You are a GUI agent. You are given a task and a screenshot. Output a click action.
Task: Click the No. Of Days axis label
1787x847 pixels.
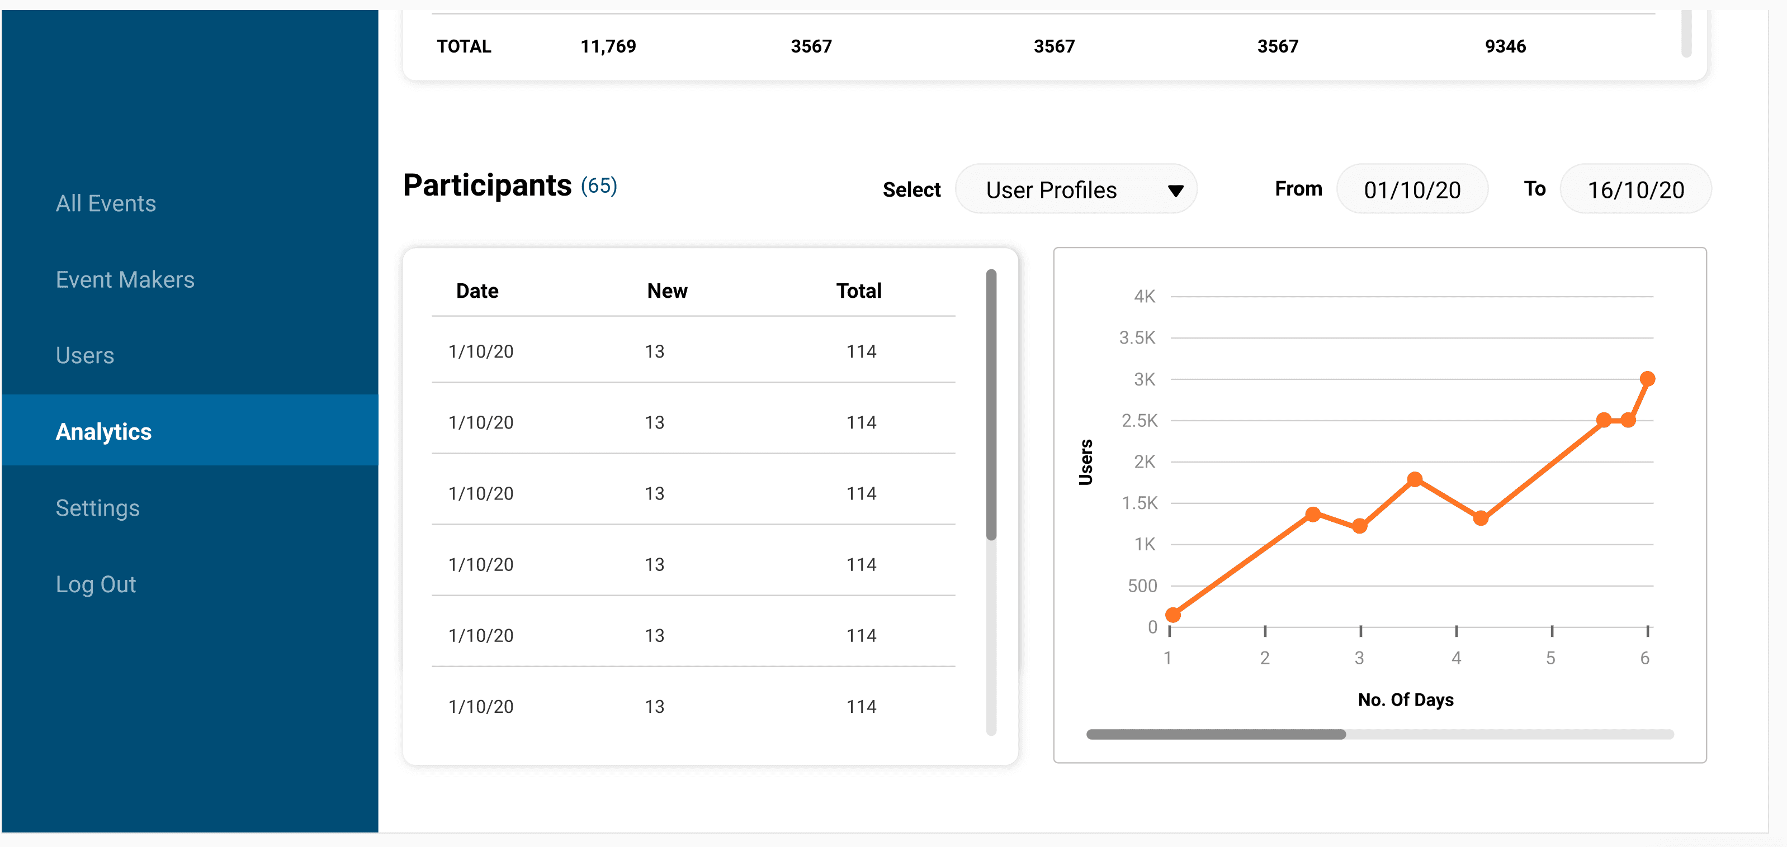[1406, 700]
